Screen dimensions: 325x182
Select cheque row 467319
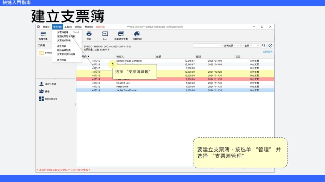(175, 61)
